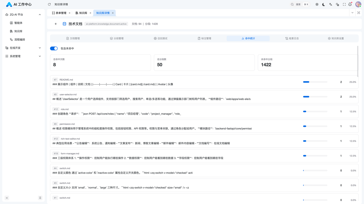Image resolution: width=364 pixels, height=204 pixels.
Task: Open notifications bell icon
Action: tap(350, 4)
